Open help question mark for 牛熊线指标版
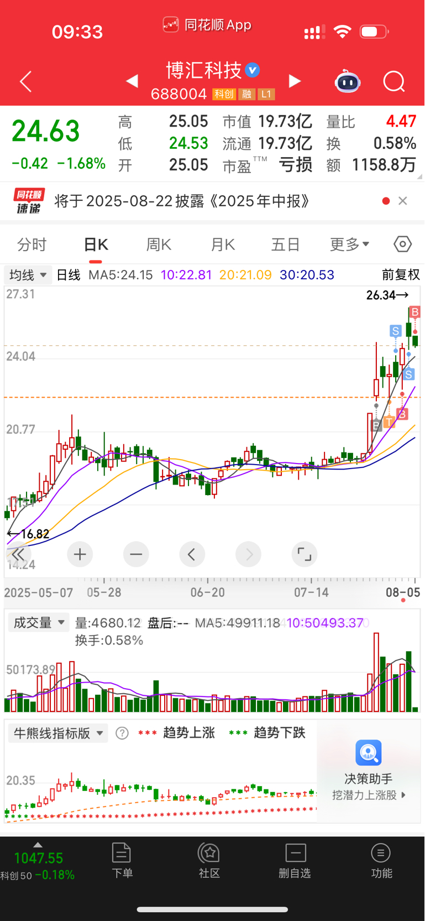This screenshot has height=921, width=425. tap(122, 733)
